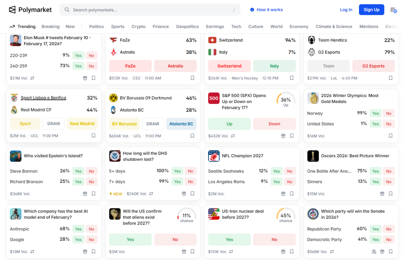403x260 pixels.
Task: Click No for Google best AI model
Action: click(91, 240)
